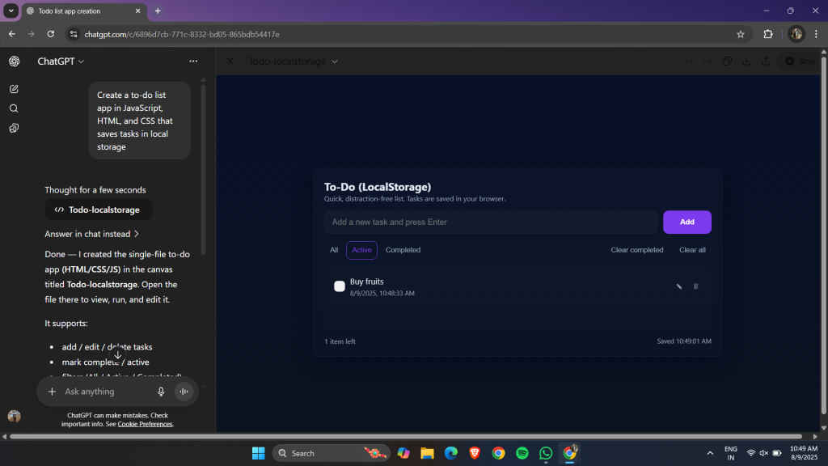The height and width of the screenshot is (466, 828).
Task: Switch to the Completed filter tab
Action: click(x=403, y=250)
